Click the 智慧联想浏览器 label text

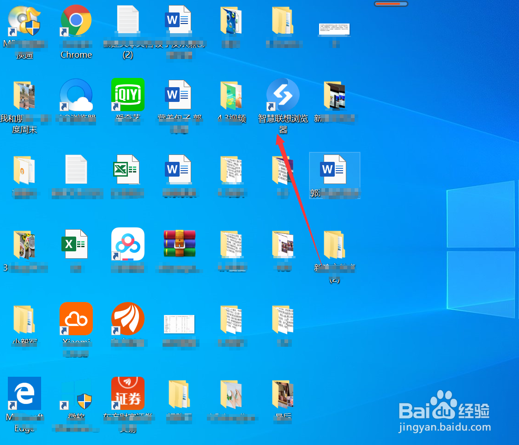pyautogui.click(x=283, y=124)
